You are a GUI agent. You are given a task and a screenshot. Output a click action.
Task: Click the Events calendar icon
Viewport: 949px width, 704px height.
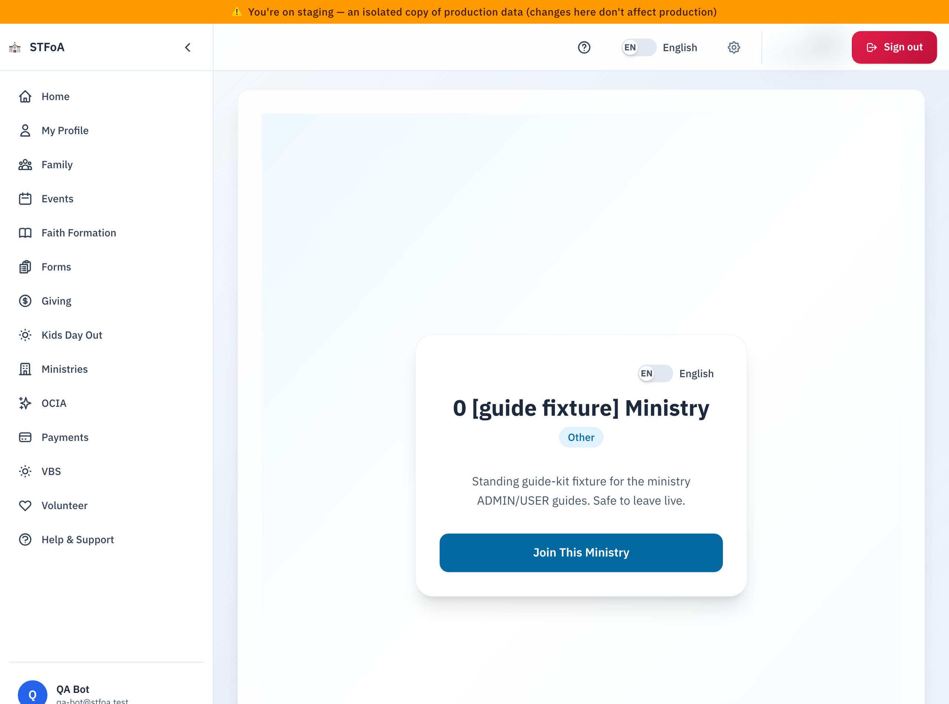25,199
